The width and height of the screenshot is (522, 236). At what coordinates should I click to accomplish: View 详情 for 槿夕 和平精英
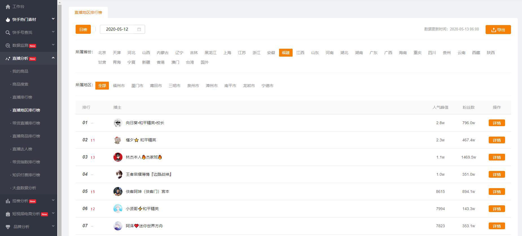(x=497, y=140)
